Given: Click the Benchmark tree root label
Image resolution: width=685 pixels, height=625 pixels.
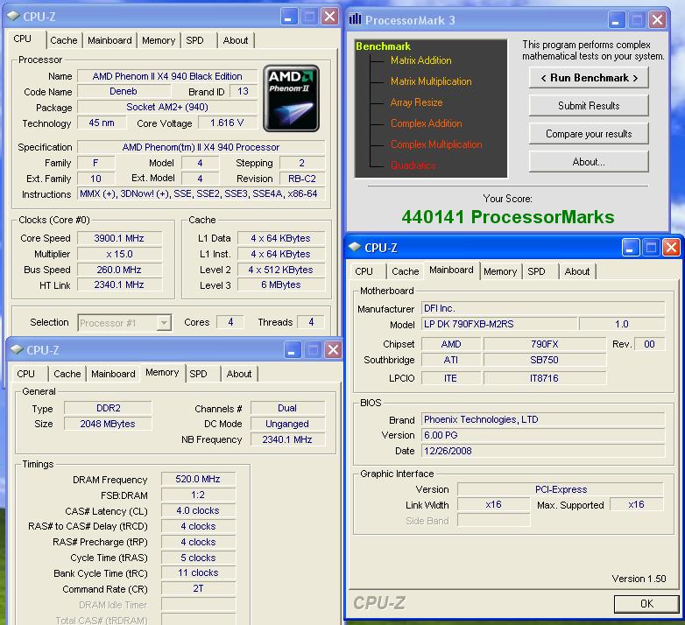Looking at the screenshot, I should tap(383, 46).
